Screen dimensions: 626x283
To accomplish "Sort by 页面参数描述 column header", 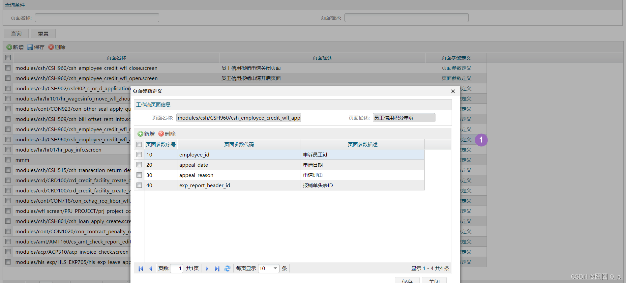I will (363, 144).
